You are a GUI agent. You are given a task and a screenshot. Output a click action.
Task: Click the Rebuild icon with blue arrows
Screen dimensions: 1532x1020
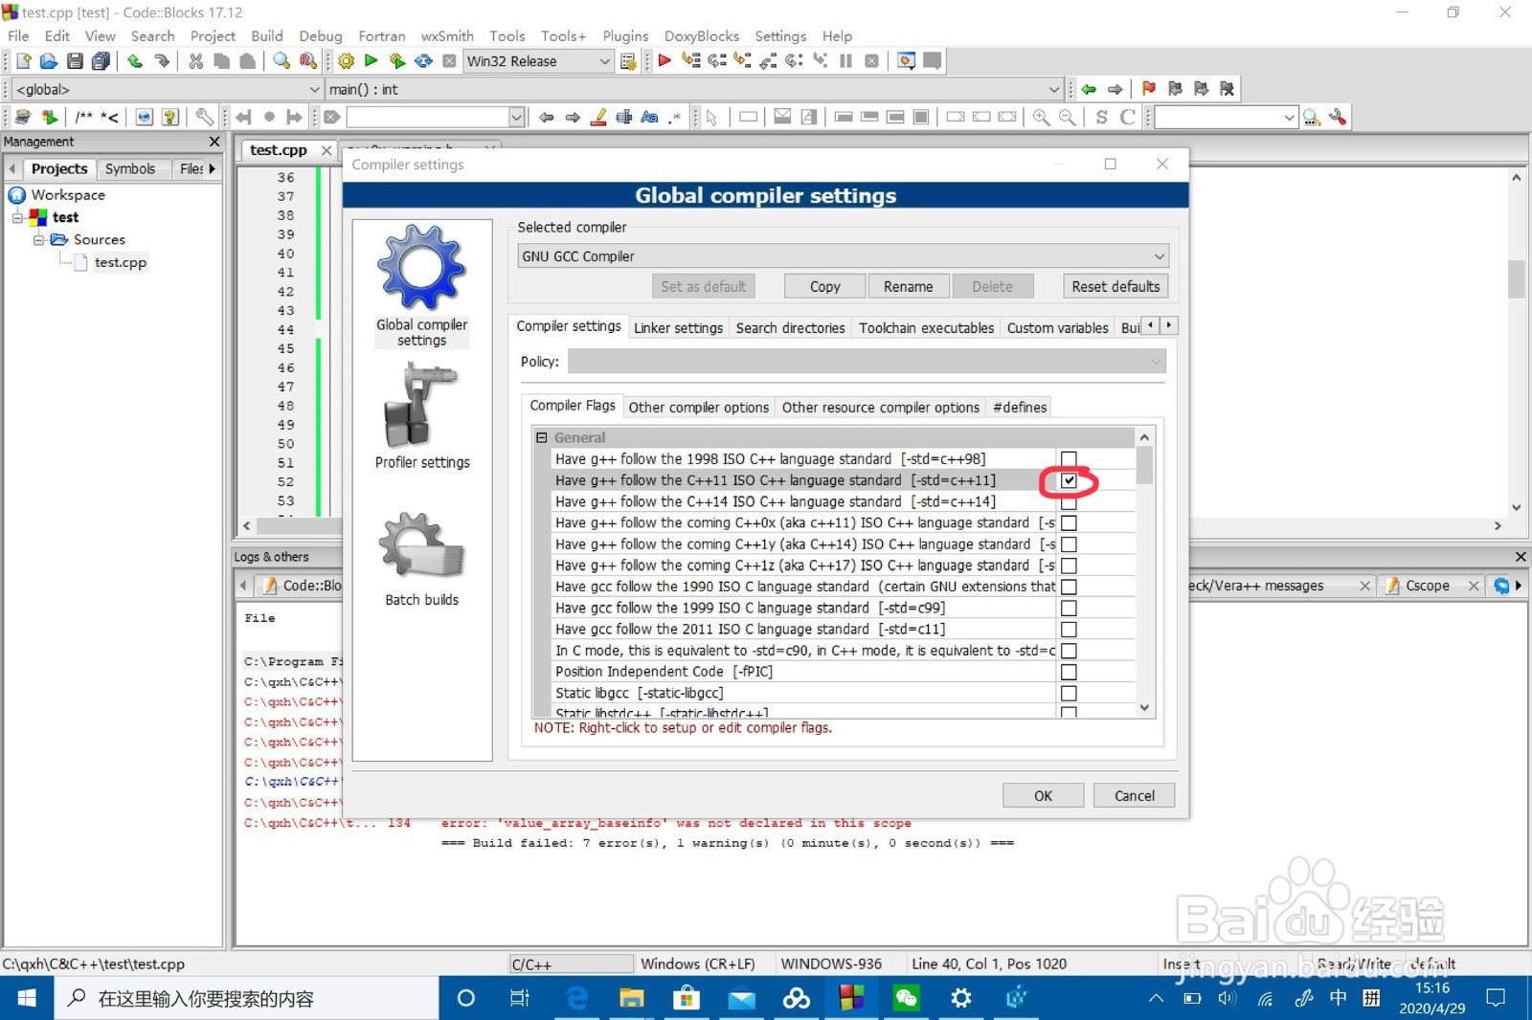tap(423, 61)
